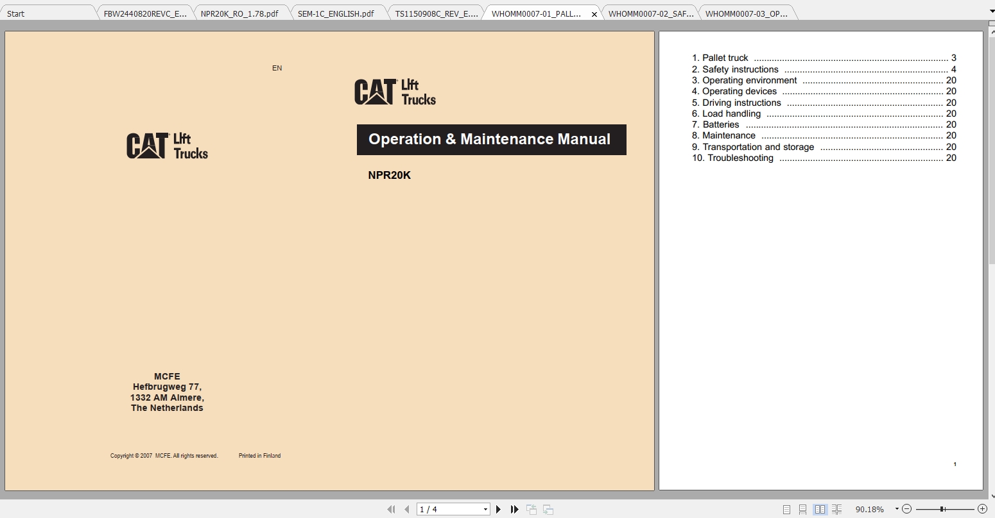
Task: Zoom in with the plus button
Action: point(982,509)
